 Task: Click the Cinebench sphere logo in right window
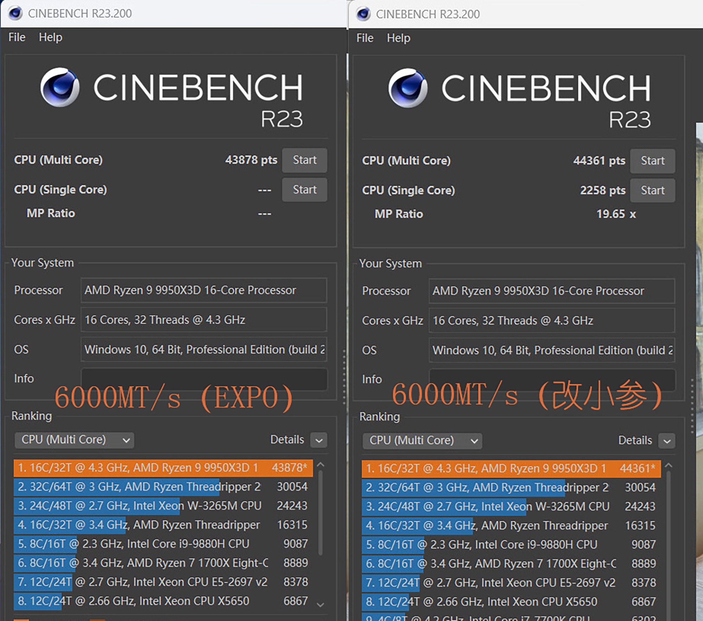click(408, 88)
